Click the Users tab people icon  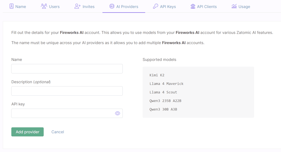point(44,6)
